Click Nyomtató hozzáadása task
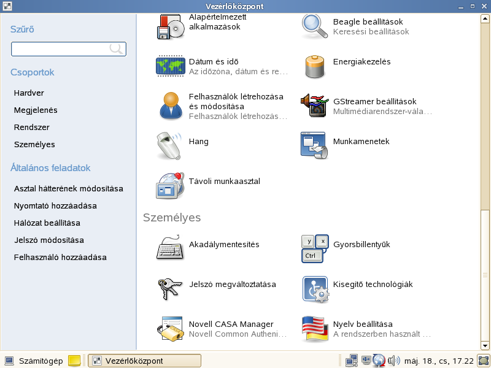491x368 pixels. [55, 206]
